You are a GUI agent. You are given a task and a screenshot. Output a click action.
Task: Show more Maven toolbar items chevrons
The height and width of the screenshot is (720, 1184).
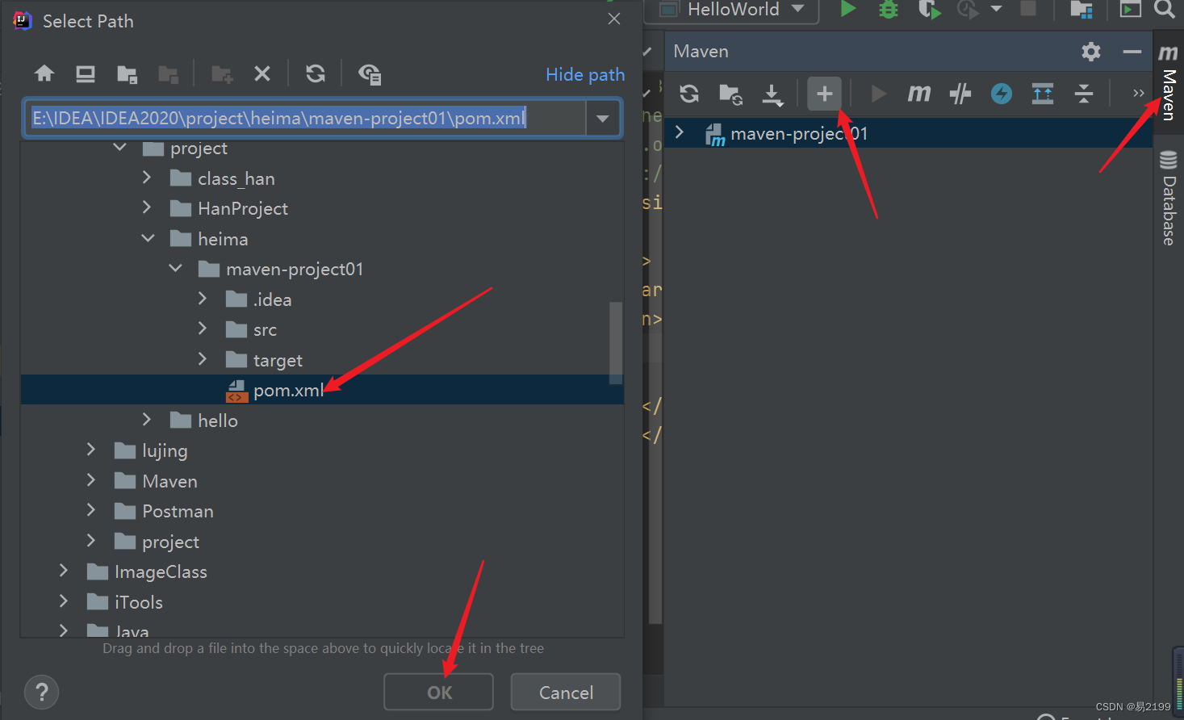(x=1138, y=94)
